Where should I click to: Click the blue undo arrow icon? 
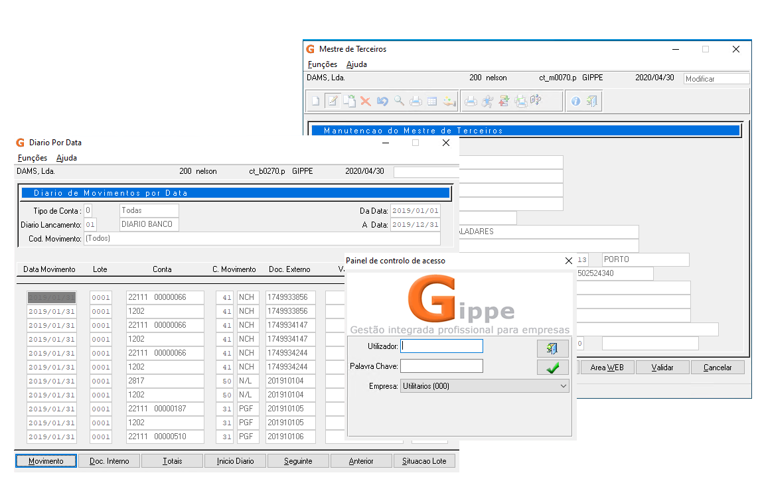pyautogui.click(x=382, y=101)
